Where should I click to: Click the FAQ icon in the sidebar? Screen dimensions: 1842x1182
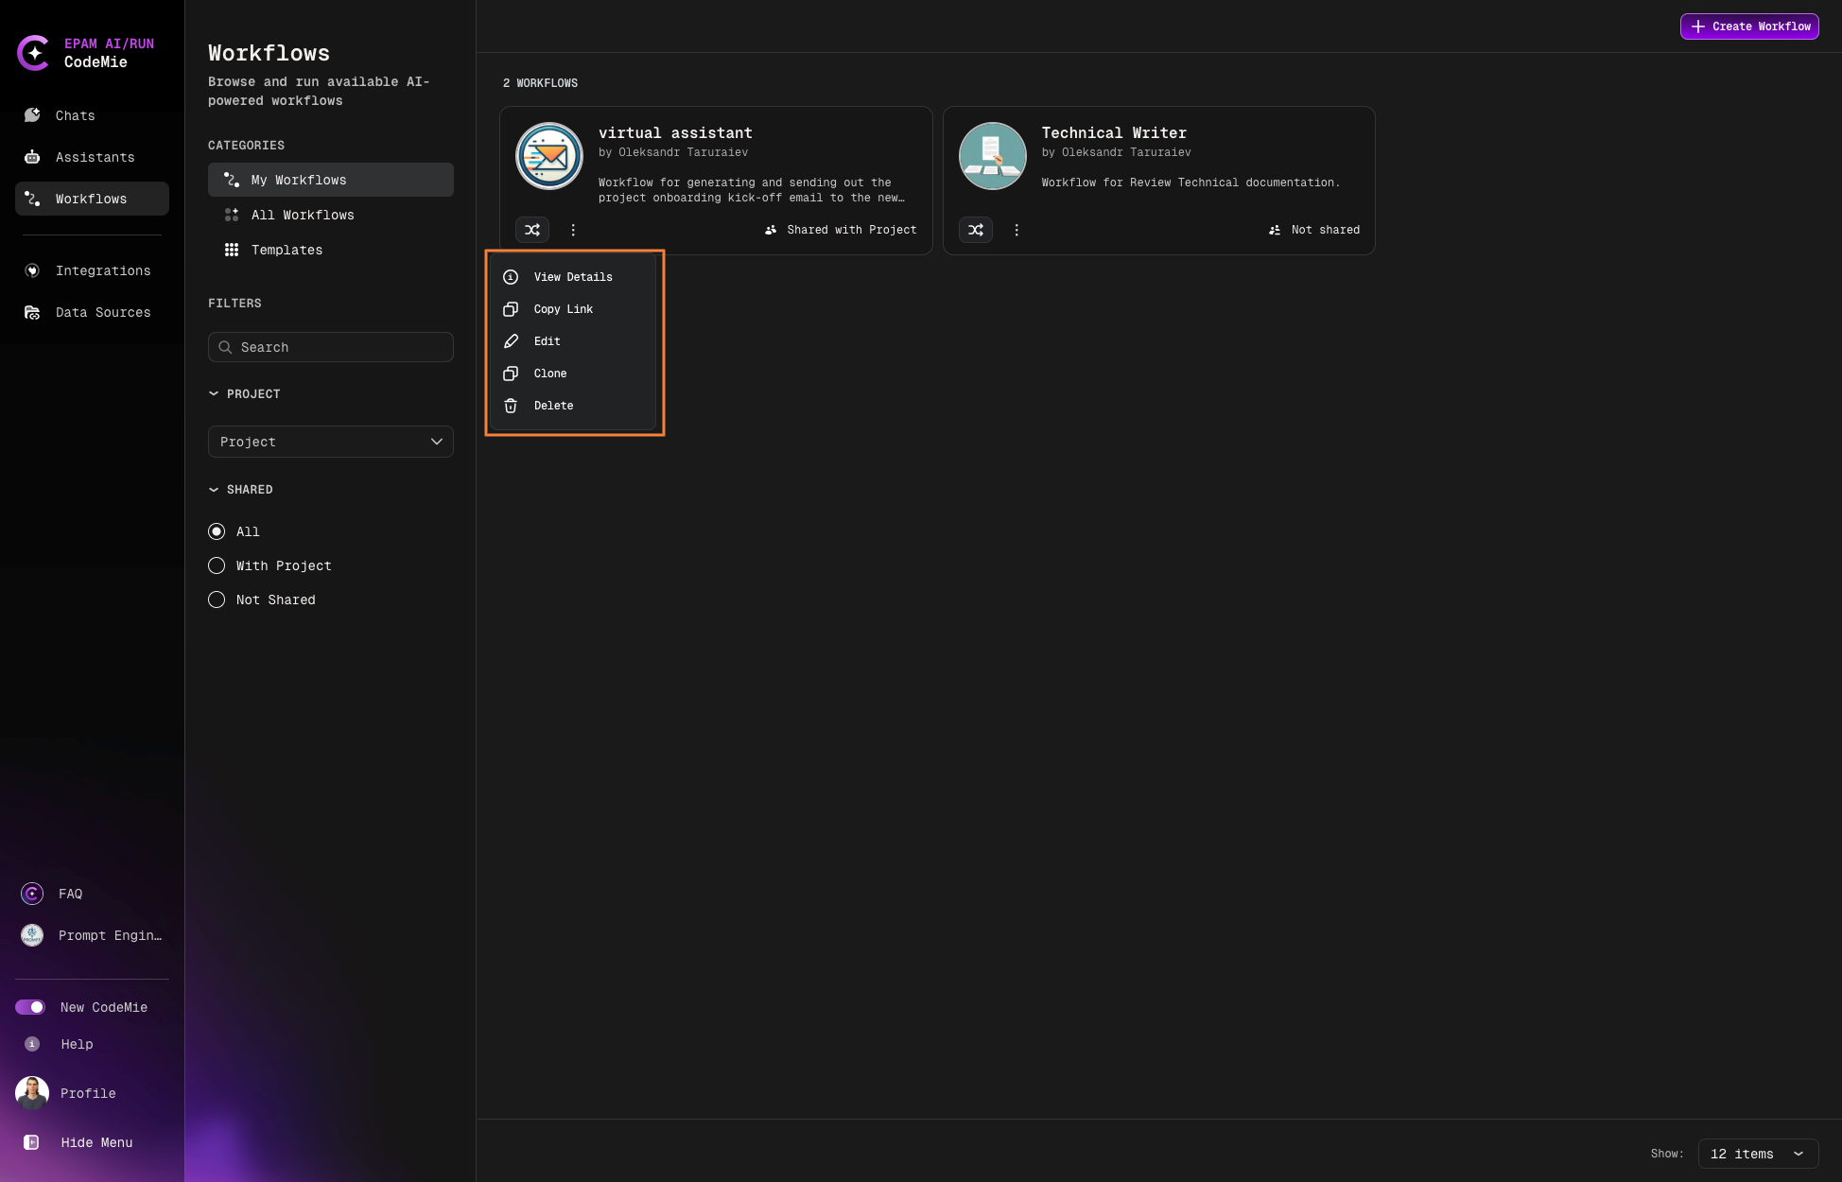[31, 893]
